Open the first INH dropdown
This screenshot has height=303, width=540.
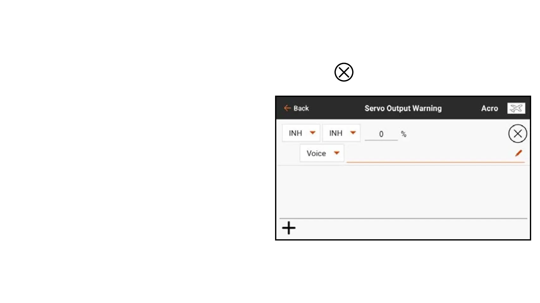coord(301,133)
